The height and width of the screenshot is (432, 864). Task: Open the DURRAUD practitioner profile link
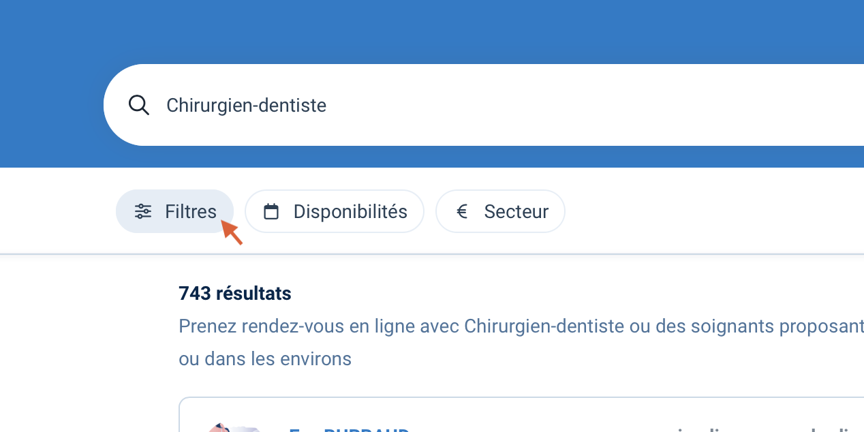[349, 429]
